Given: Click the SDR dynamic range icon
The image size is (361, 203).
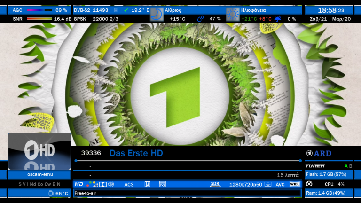Looking at the screenshot, I should pyautogui.click(x=215, y=184).
